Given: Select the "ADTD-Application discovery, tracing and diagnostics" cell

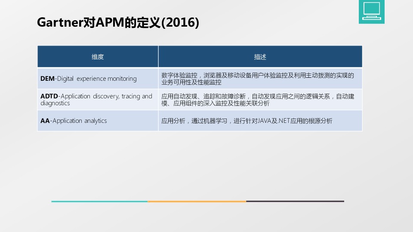Looking at the screenshot, I should coord(98,99).
